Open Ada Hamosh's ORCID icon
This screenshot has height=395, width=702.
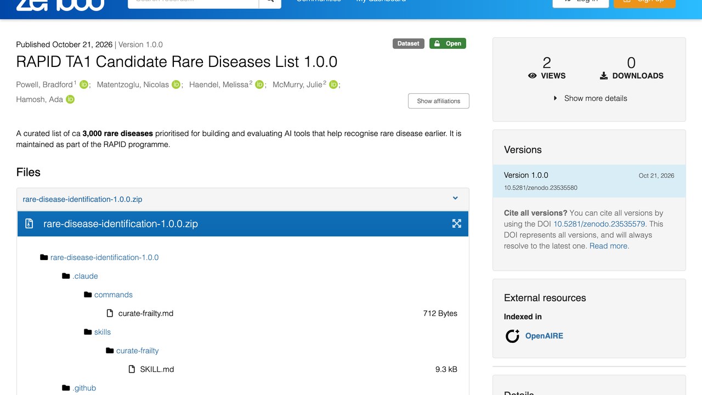(x=70, y=99)
